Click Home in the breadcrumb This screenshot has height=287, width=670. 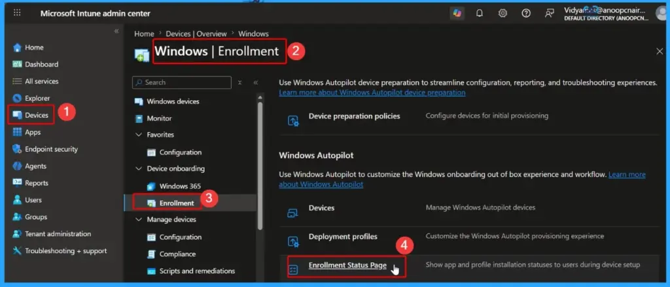[144, 34]
